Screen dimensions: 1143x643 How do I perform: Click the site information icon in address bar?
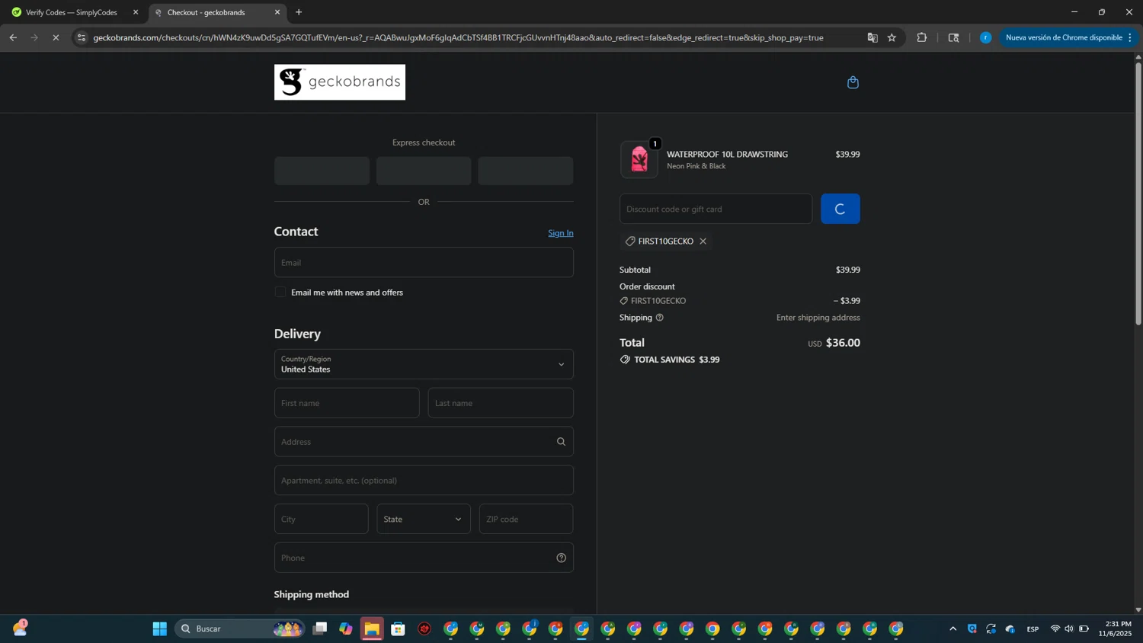coord(82,37)
